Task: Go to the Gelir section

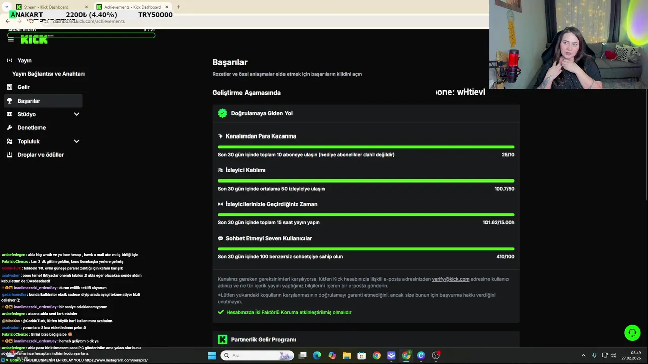Action: 43,87
